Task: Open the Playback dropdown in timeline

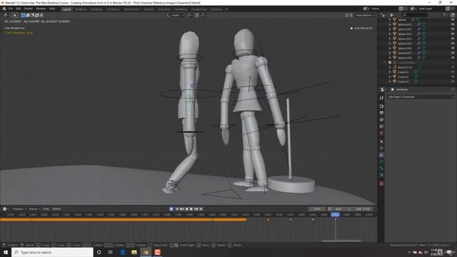Action: (x=19, y=209)
